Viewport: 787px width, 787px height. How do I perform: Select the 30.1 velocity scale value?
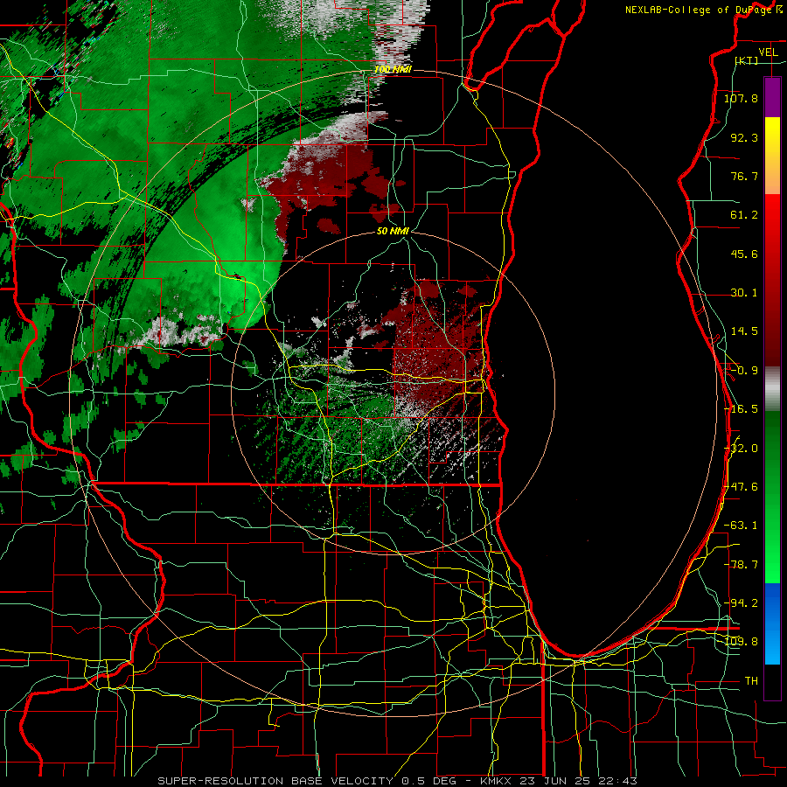tap(744, 293)
